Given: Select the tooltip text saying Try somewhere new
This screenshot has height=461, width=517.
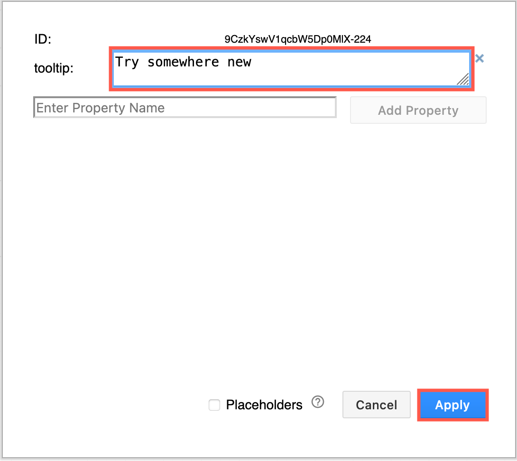Looking at the screenshot, I should 183,62.
